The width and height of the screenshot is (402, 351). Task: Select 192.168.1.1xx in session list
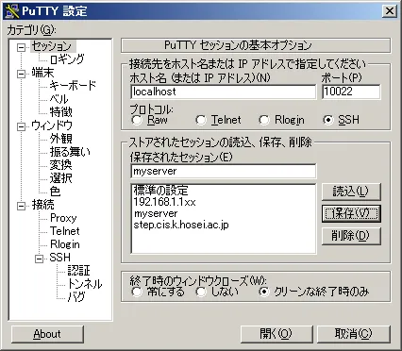[164, 202]
